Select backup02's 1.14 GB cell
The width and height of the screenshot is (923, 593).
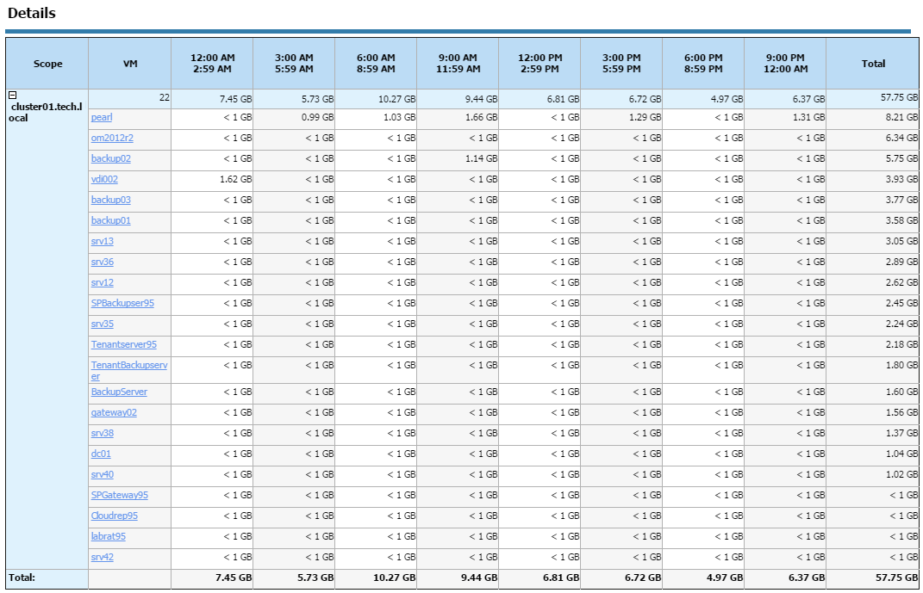(x=458, y=158)
